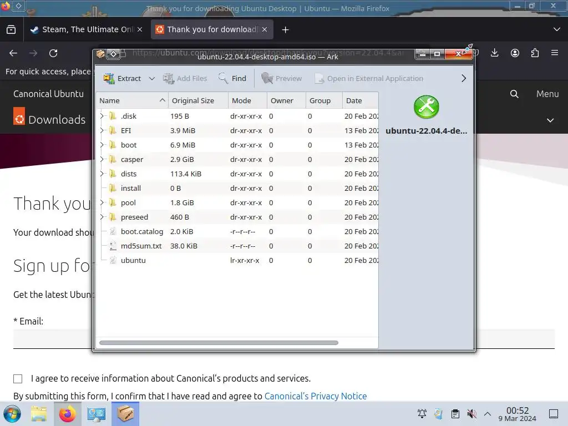
Task: Click the Canonical Ubuntu logo link
Action: point(49,94)
